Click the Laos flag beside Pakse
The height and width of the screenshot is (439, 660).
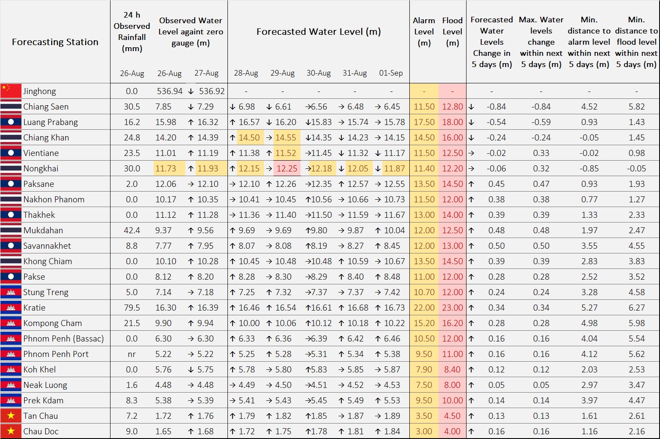11,277
